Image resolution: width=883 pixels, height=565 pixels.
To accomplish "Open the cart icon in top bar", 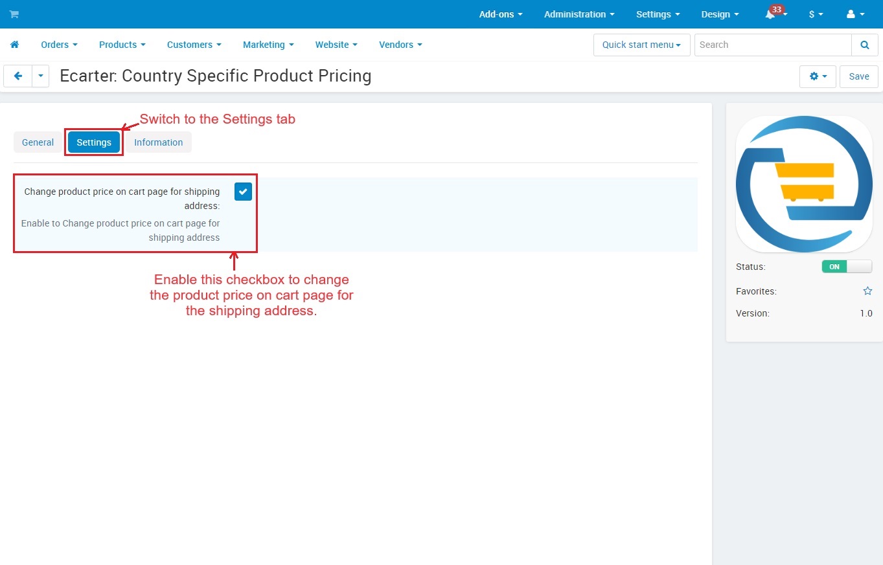I will tap(14, 14).
